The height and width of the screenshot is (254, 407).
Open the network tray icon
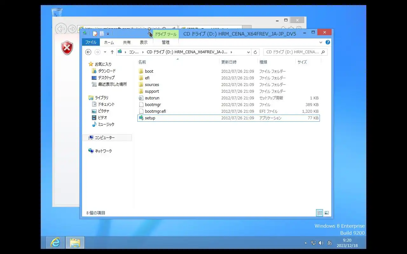[314, 243]
